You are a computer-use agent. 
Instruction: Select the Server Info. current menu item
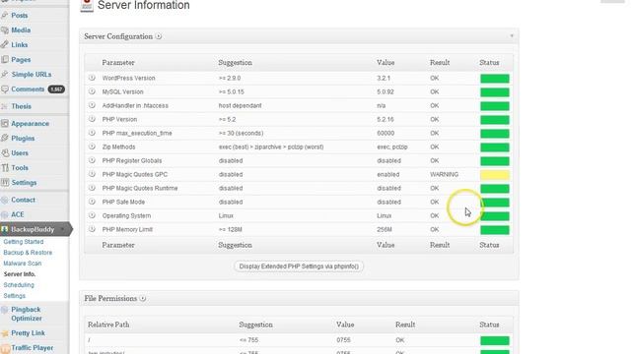click(20, 274)
